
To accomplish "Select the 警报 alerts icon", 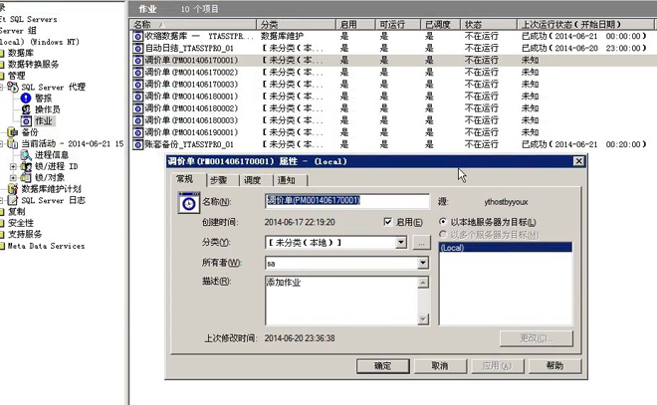I will pos(26,98).
